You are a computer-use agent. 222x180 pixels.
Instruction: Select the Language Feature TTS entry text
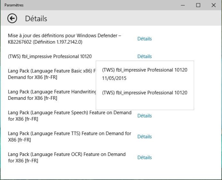[x=70, y=137]
